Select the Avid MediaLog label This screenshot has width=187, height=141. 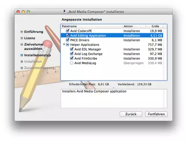tap(85, 63)
